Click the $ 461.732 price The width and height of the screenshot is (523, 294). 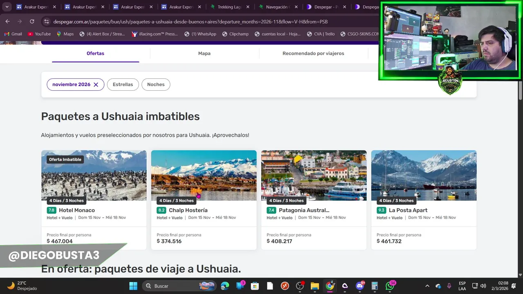(x=389, y=241)
